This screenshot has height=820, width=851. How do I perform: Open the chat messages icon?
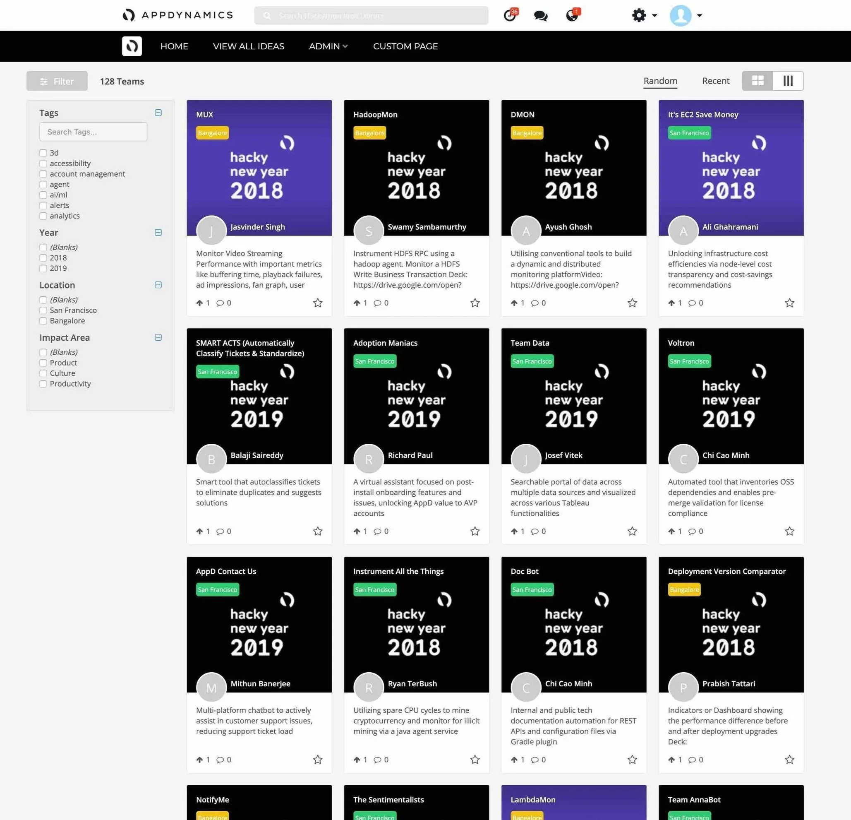pyautogui.click(x=540, y=16)
